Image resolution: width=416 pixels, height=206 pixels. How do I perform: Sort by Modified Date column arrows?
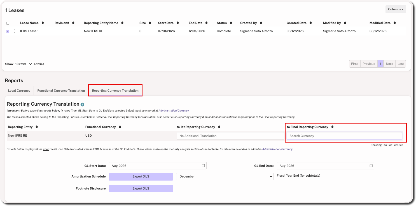click(x=394, y=23)
